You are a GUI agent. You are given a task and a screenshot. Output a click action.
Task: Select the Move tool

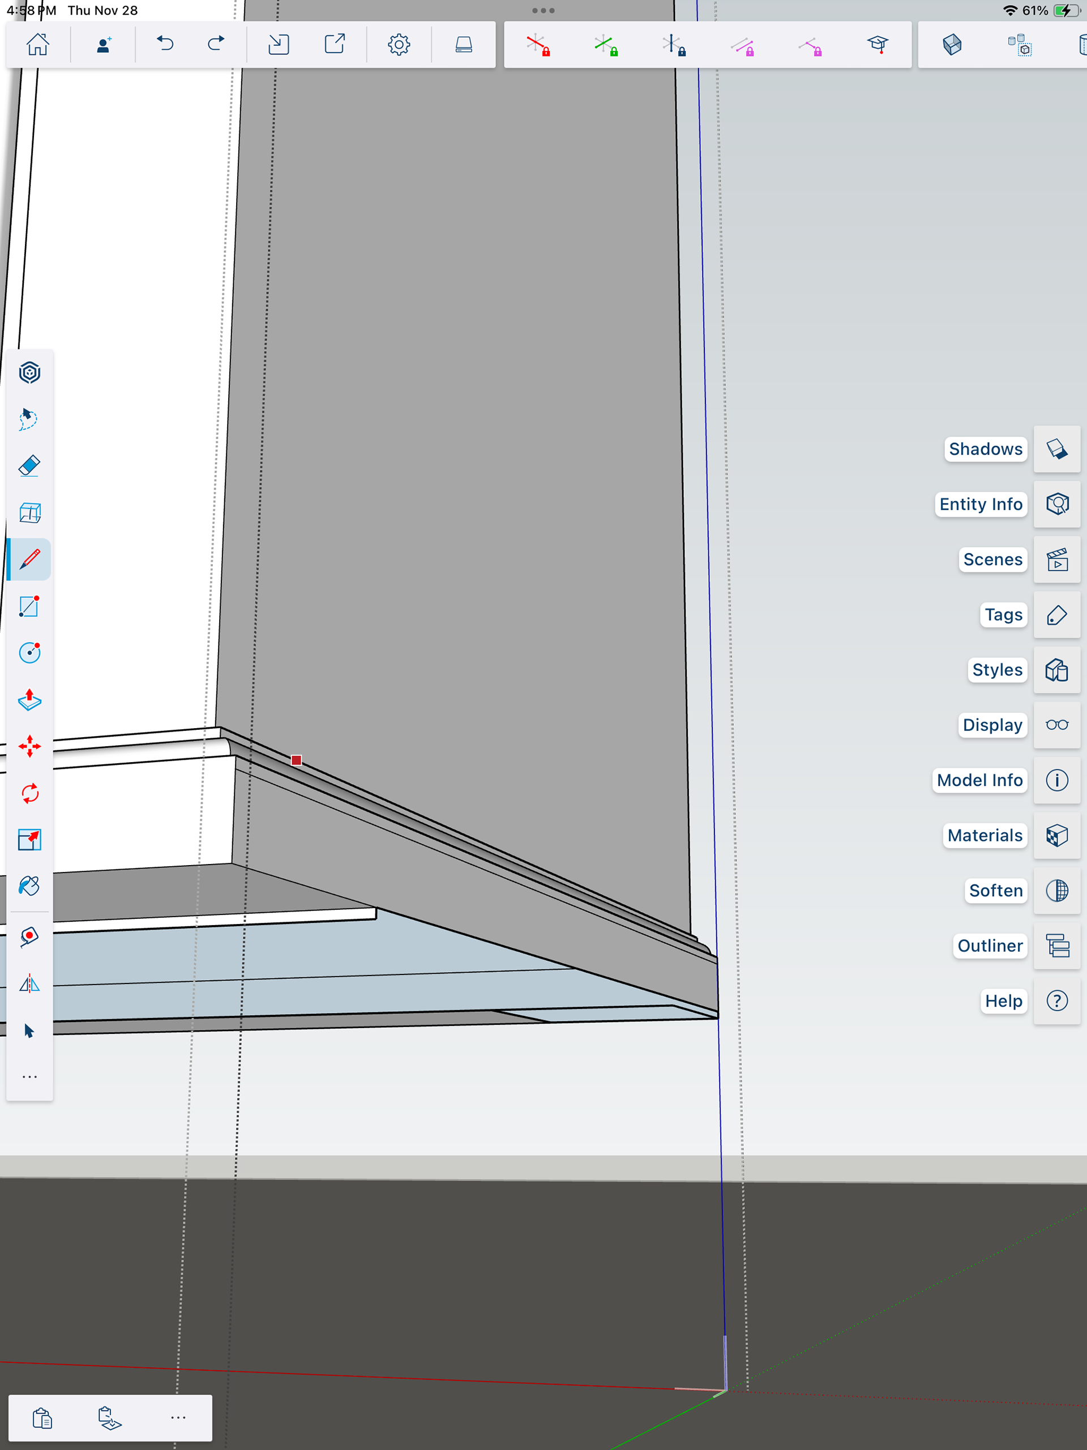[29, 747]
